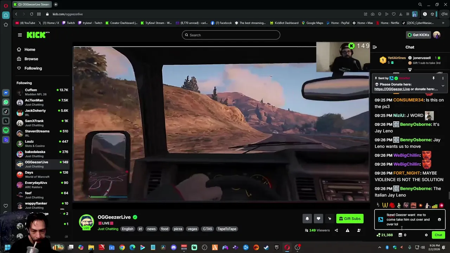
Task: Share the stream with the share icon
Action: pyautogui.click(x=336, y=231)
